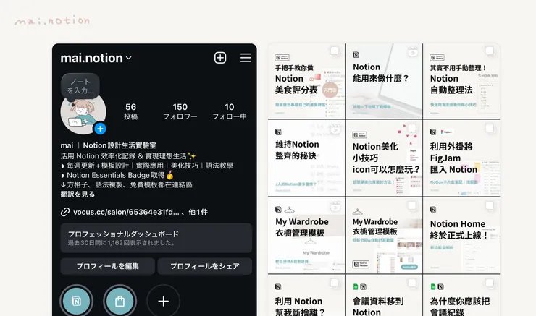536x316 pixels.
Task: Open the 維持Notion整齊的秘訣 post
Action: [x=306, y=158]
